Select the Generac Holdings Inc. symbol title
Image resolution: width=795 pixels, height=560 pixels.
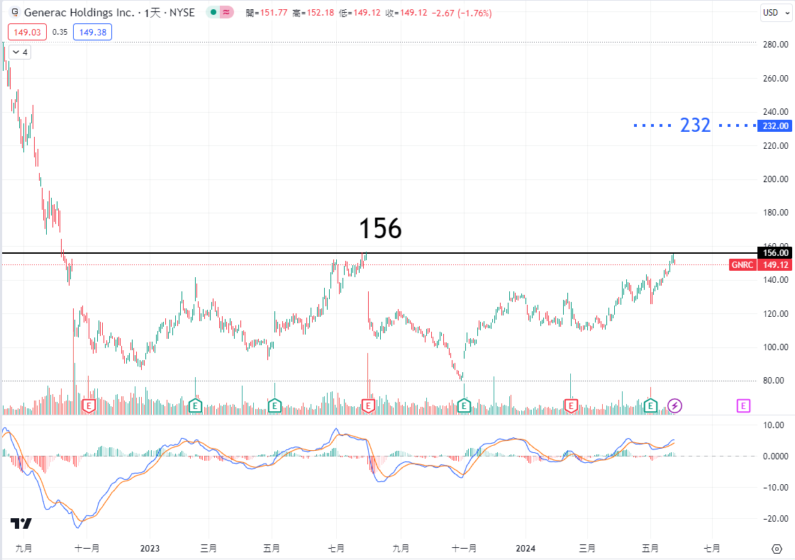pyautogui.click(x=79, y=13)
